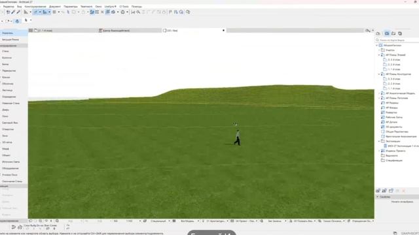Open the Teamwork menu

click(x=86, y=7)
